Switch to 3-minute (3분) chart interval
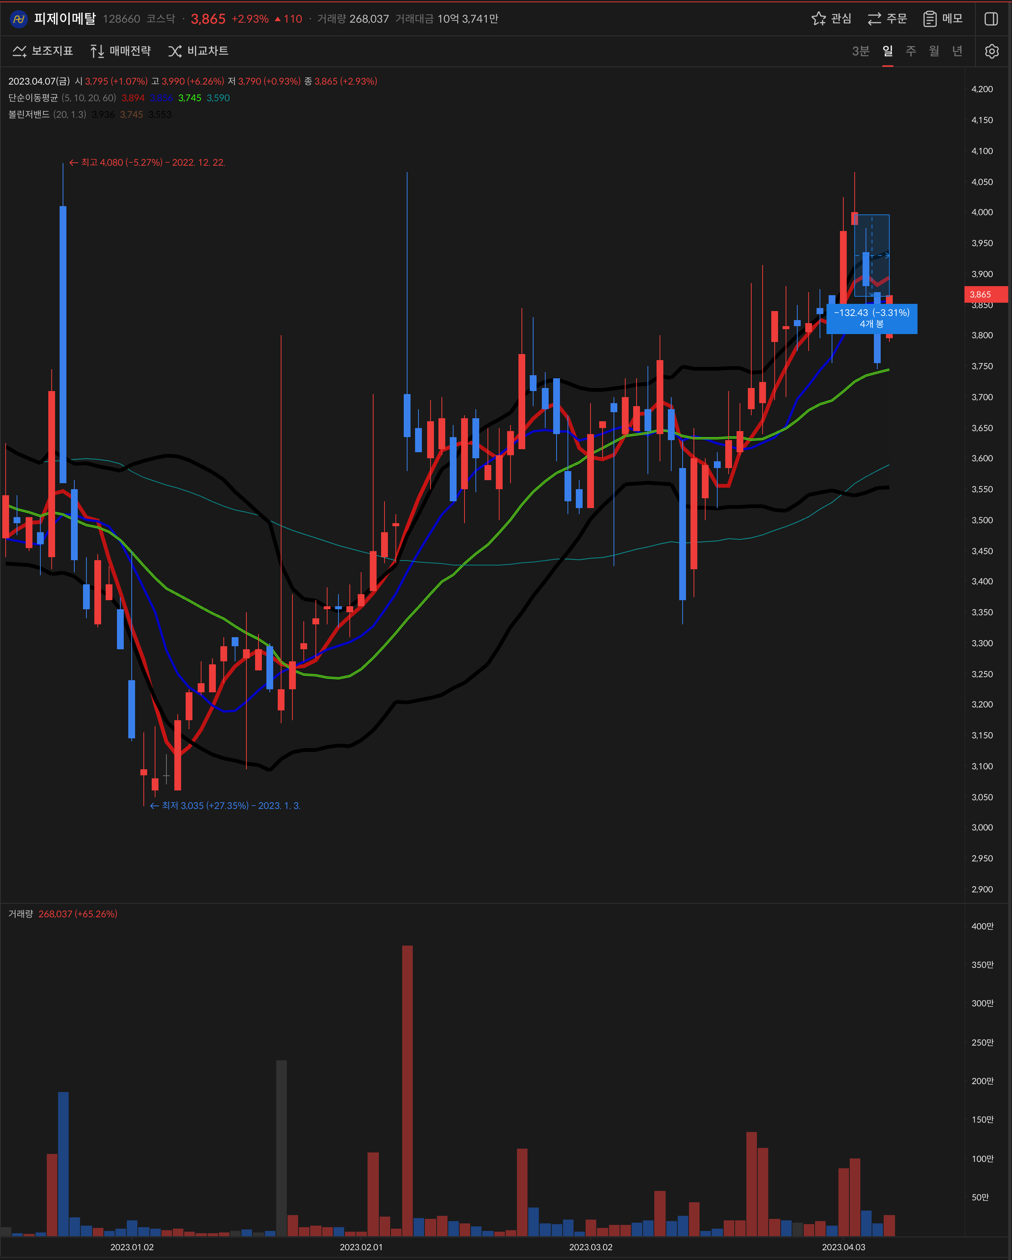The height and width of the screenshot is (1260, 1012). pyautogui.click(x=860, y=51)
